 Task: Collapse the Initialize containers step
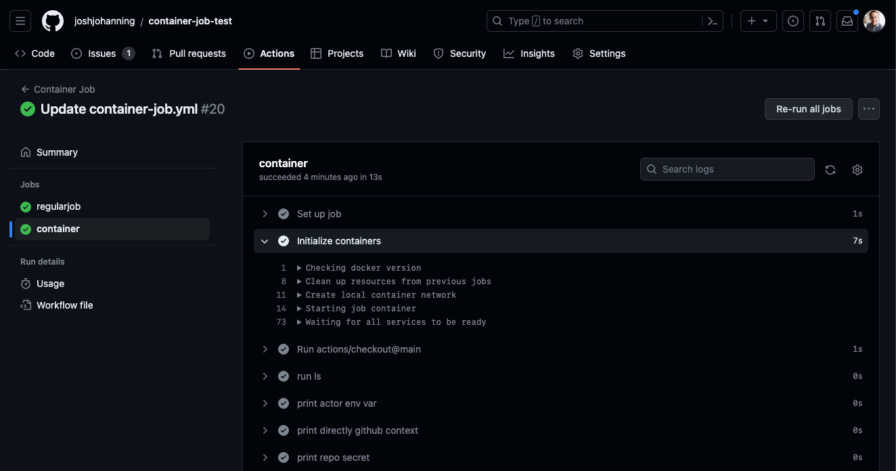click(265, 241)
